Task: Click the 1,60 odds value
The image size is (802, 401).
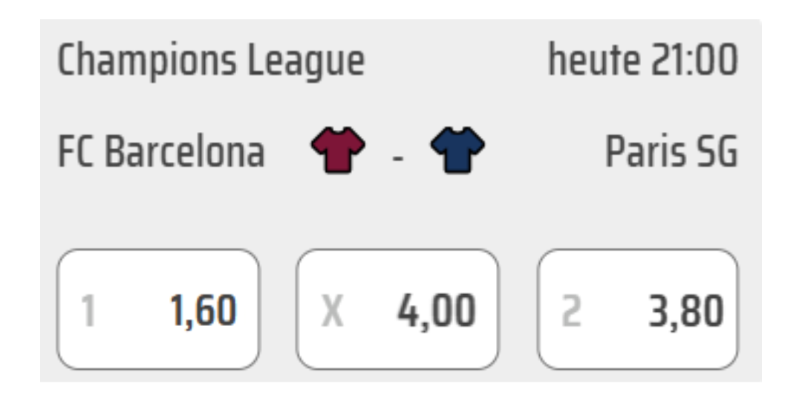Action: coord(201,312)
